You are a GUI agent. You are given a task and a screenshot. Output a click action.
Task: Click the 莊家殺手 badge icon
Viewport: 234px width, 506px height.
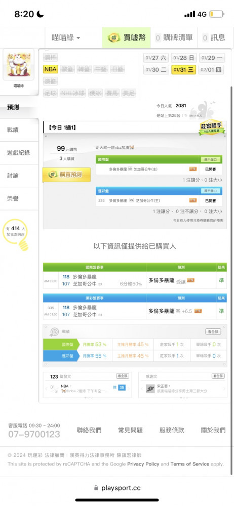point(211,127)
